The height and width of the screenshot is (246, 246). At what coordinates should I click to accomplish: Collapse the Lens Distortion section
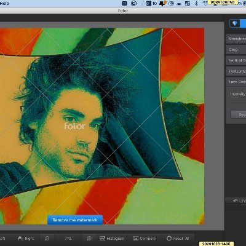[x=236, y=82]
